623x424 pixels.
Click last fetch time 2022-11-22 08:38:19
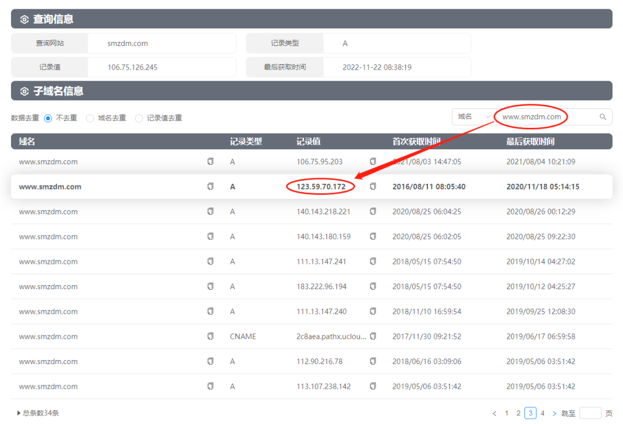tap(377, 67)
